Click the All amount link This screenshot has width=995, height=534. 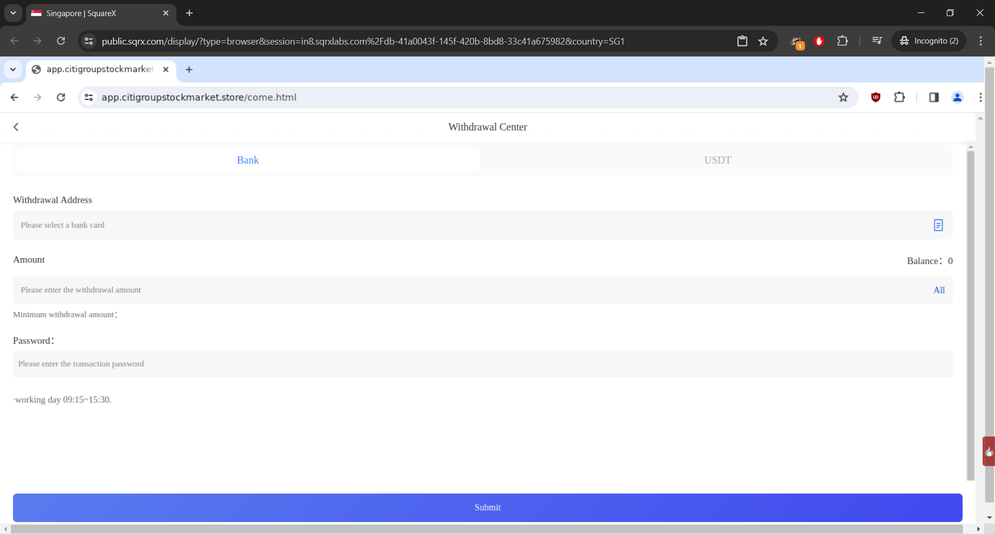click(x=939, y=290)
